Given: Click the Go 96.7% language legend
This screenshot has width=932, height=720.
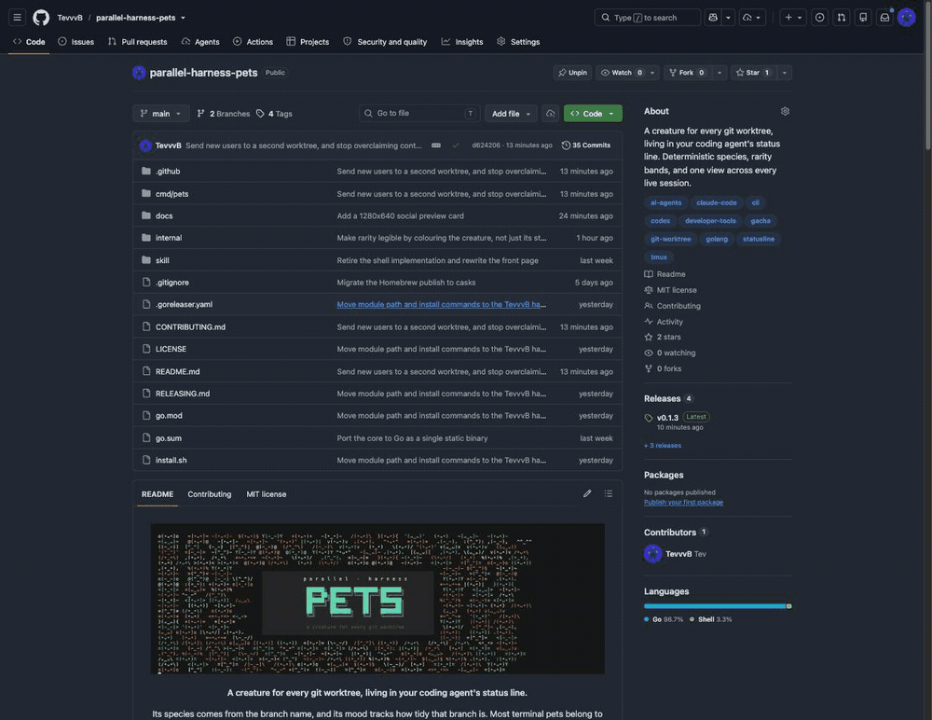Looking at the screenshot, I should (664, 619).
